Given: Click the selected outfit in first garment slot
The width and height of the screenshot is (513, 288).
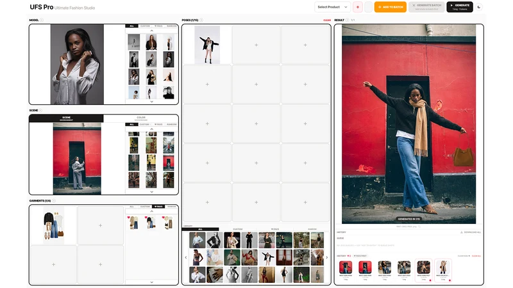Looking at the screenshot, I should [x=54, y=225].
